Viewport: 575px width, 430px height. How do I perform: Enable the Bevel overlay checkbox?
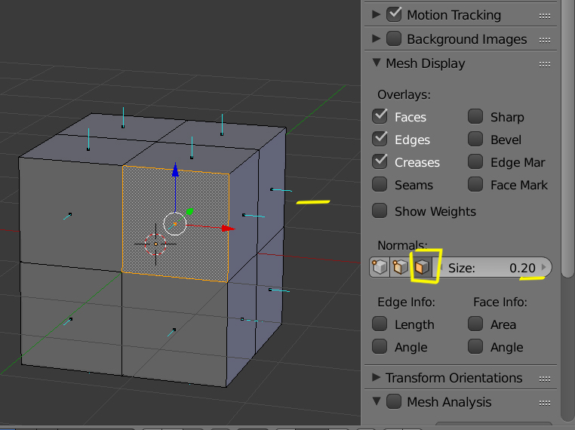click(x=475, y=140)
